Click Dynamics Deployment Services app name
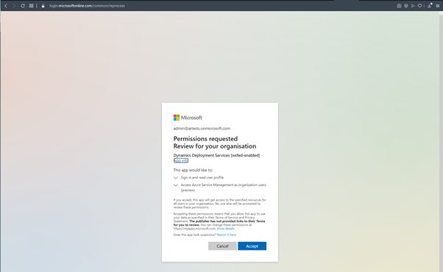 [216, 155]
